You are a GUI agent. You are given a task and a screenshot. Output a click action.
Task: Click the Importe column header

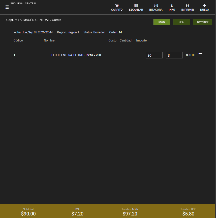141,40
